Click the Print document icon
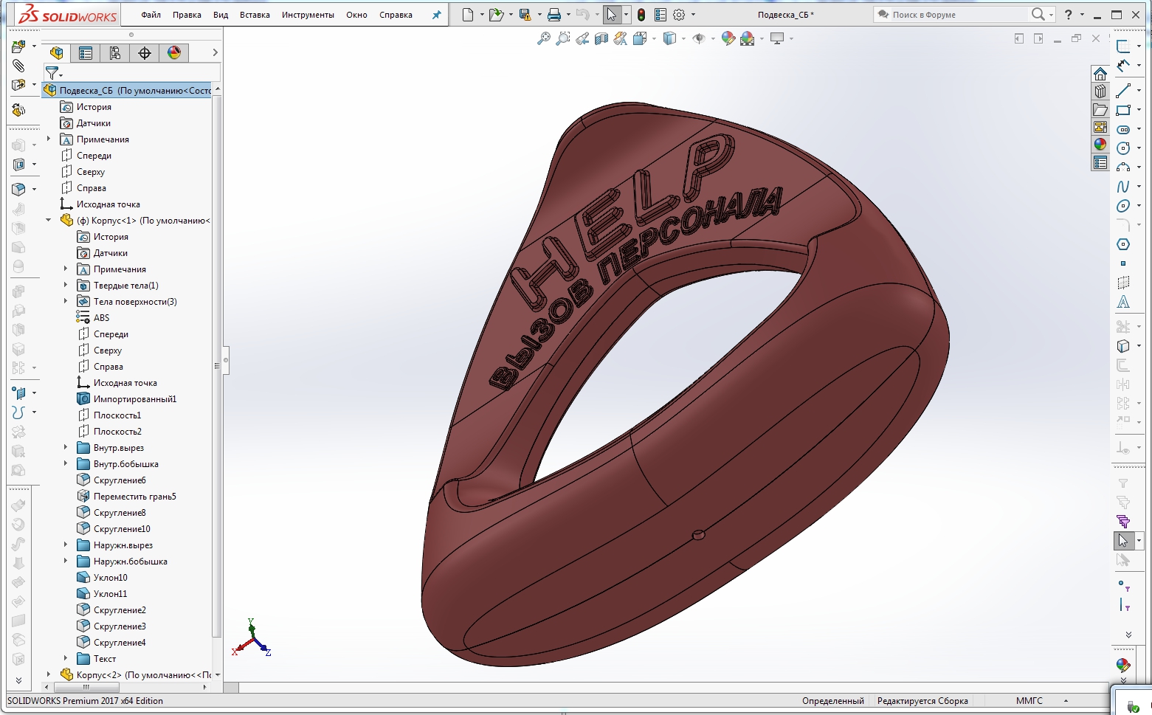The image size is (1152, 715). 556,14
